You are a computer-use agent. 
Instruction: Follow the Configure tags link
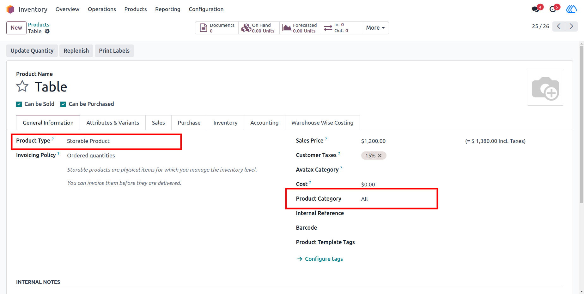click(x=320, y=259)
